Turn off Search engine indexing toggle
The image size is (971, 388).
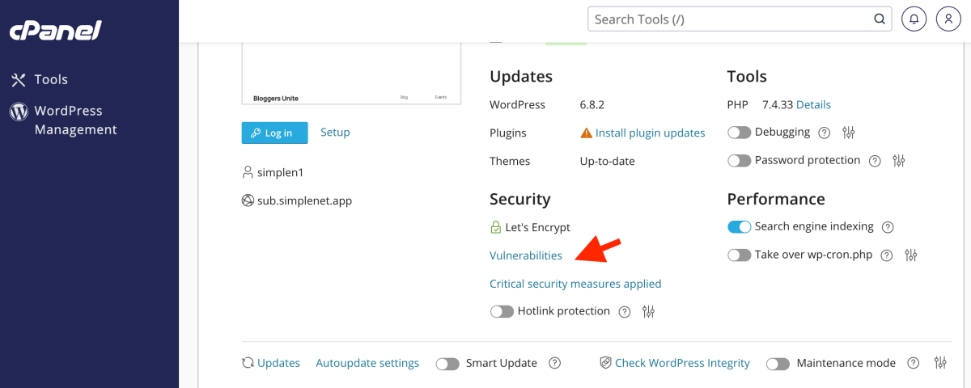[739, 227]
